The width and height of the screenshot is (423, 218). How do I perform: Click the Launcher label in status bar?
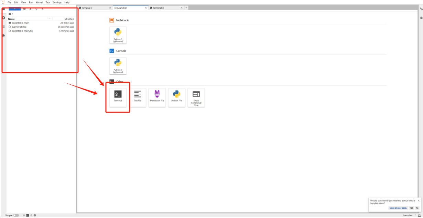point(408,215)
